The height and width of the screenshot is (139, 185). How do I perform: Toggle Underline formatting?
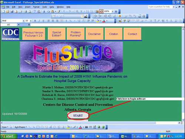coord(43,21)
